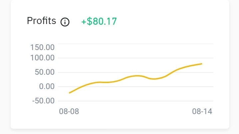Tap the 08-14 end date label
Screen dimensions: 239x134
point(202,111)
